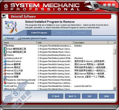
Task: Click the scrollbar up arrow in program list
Action: 114,43
